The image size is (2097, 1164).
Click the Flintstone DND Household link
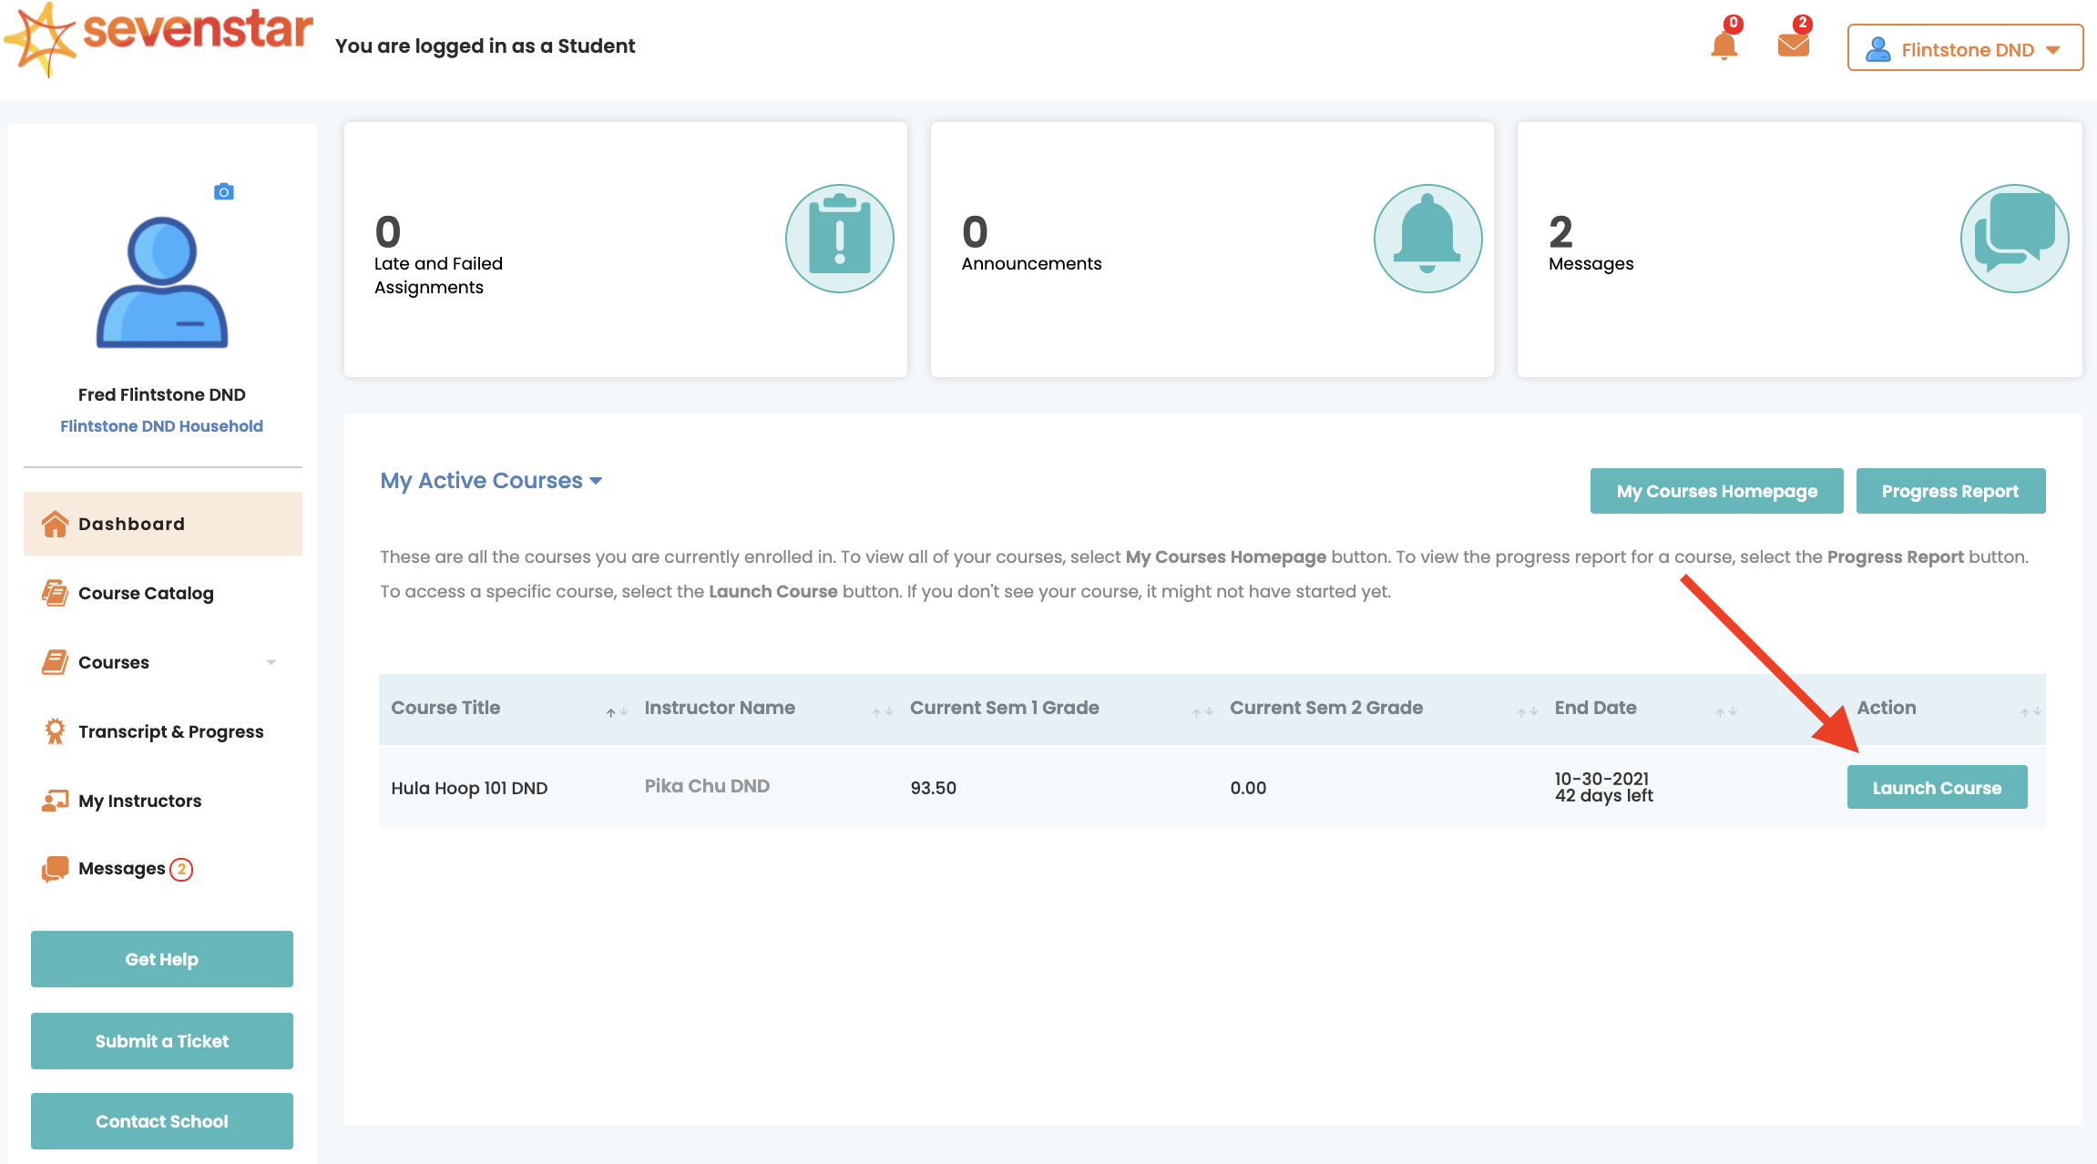(160, 425)
